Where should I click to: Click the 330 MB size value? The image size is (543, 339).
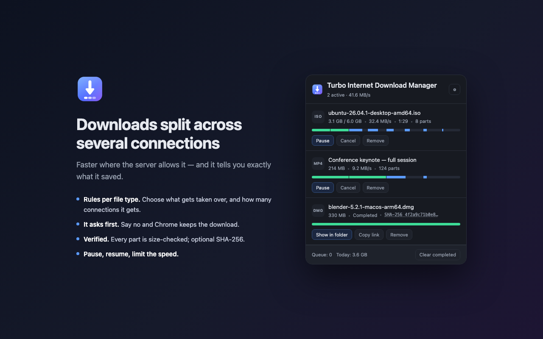[x=337, y=215]
